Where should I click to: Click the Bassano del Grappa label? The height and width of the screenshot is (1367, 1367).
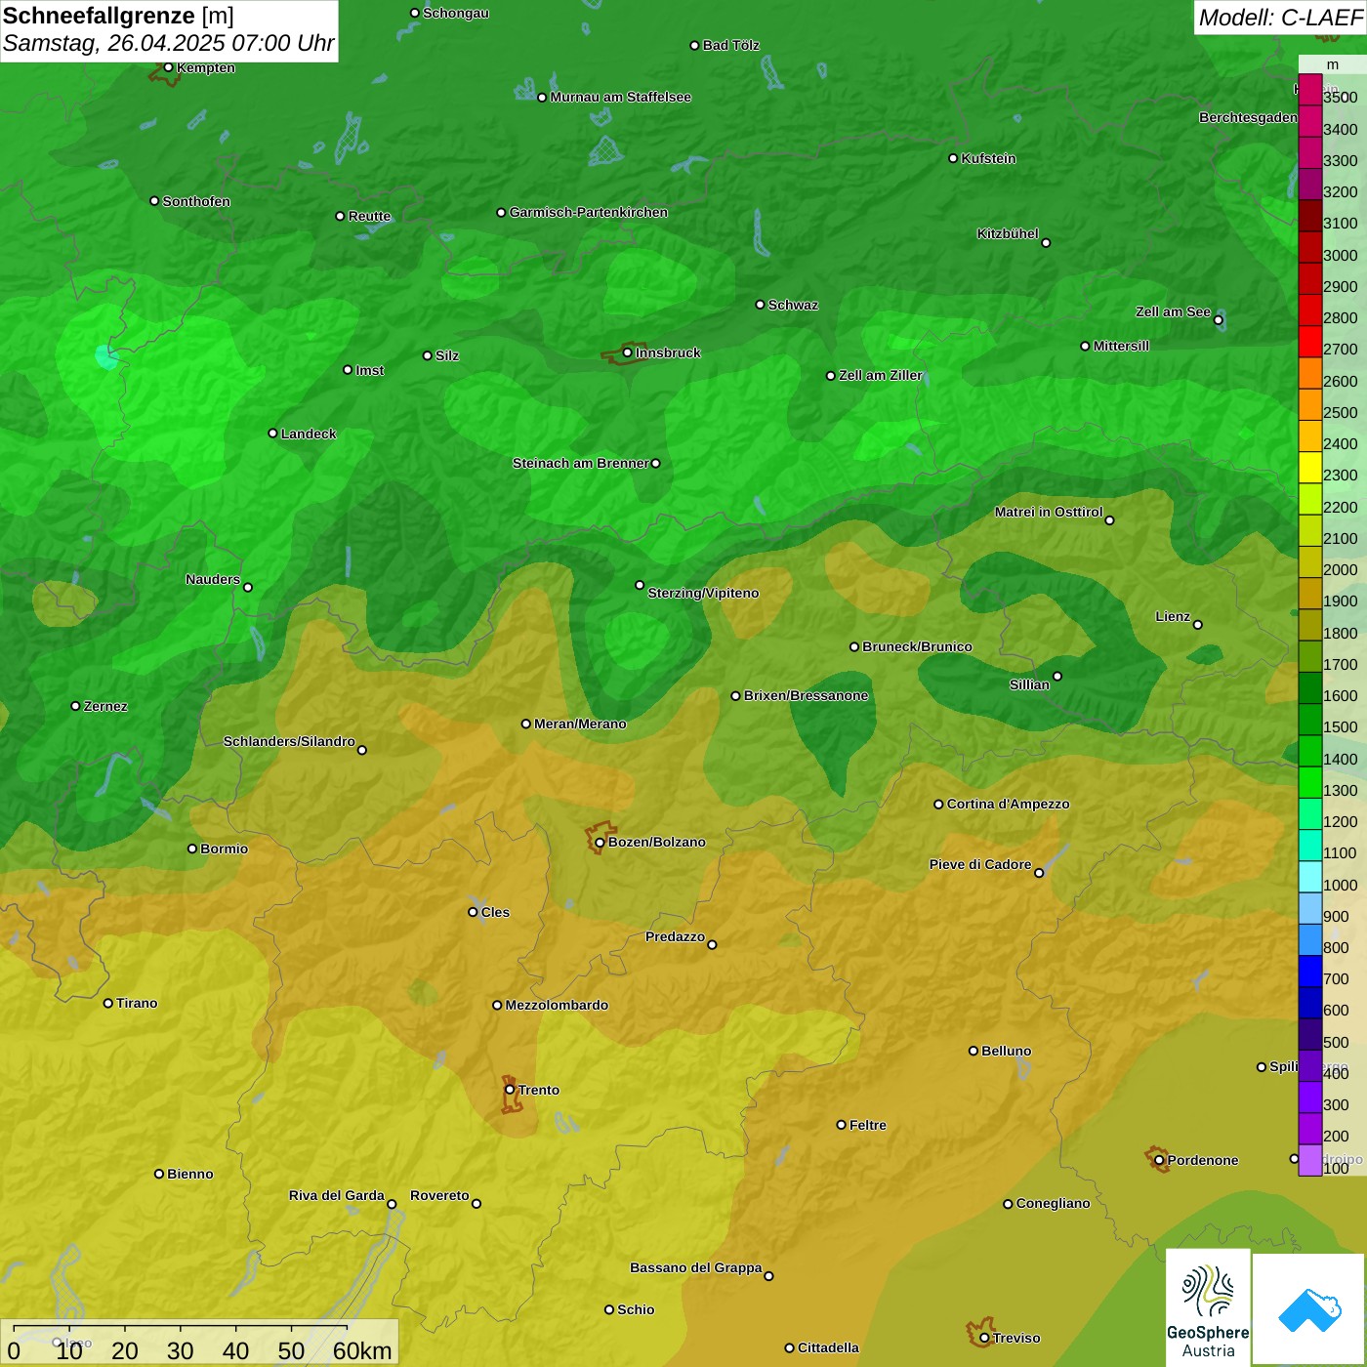(695, 1267)
